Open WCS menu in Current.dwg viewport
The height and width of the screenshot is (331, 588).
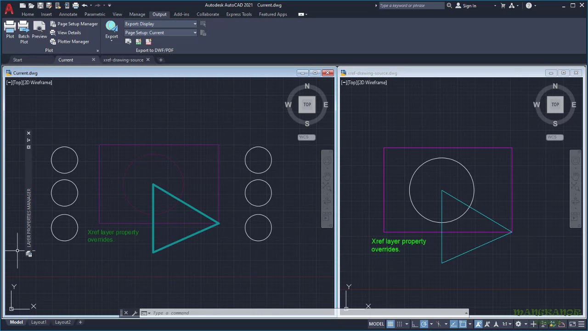point(306,137)
